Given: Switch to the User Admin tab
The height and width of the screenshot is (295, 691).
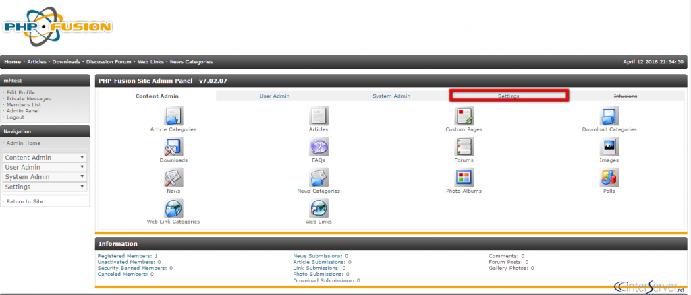Looking at the screenshot, I should tap(275, 96).
